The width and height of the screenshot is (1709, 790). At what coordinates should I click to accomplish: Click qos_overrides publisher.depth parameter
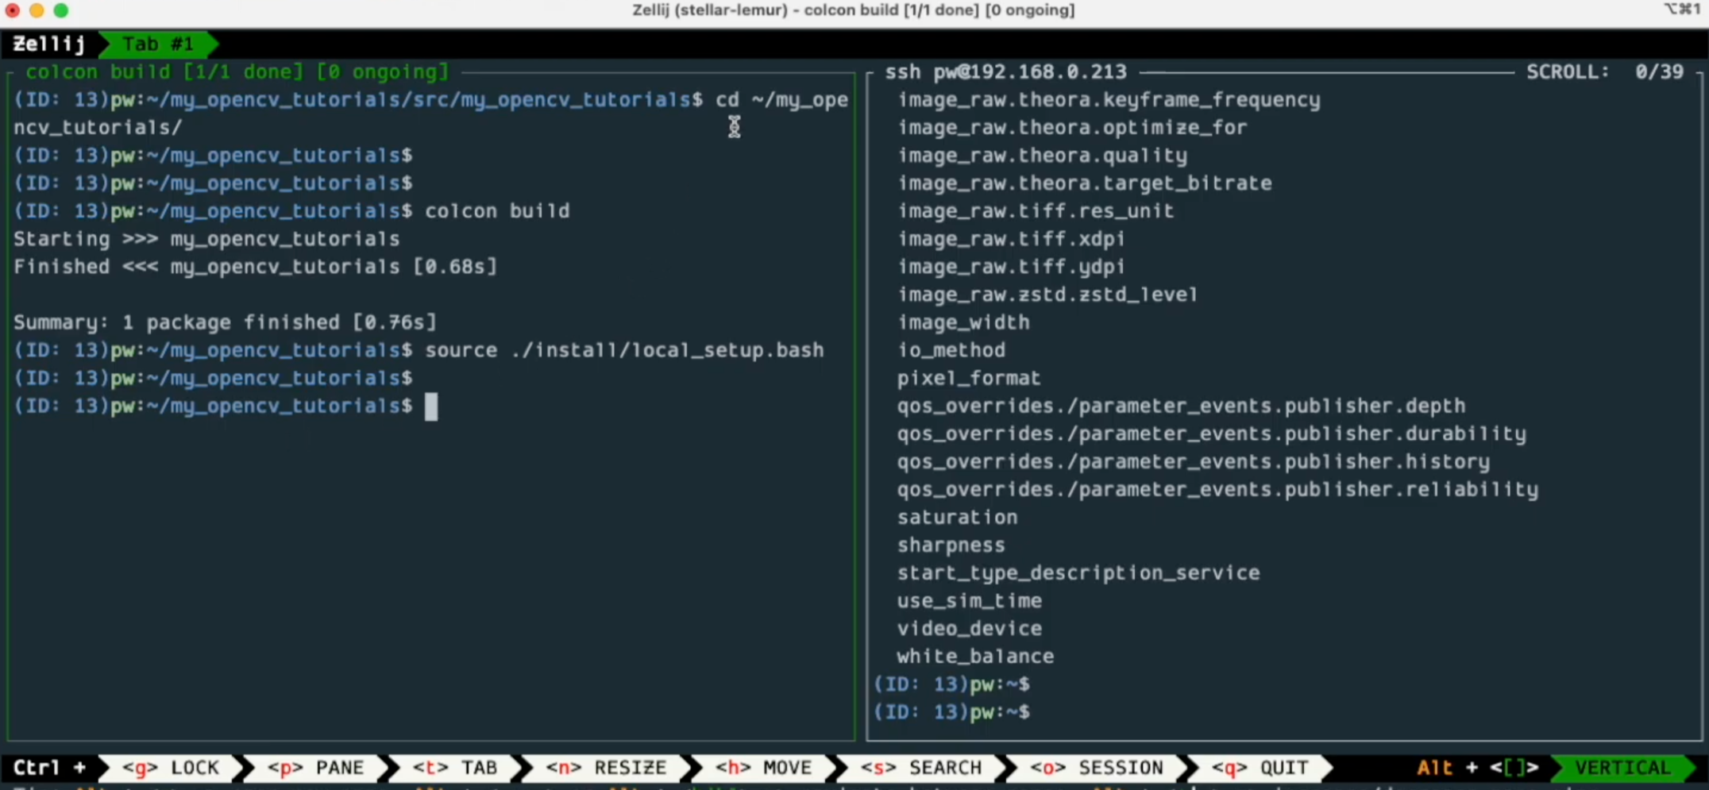pyautogui.click(x=1181, y=406)
